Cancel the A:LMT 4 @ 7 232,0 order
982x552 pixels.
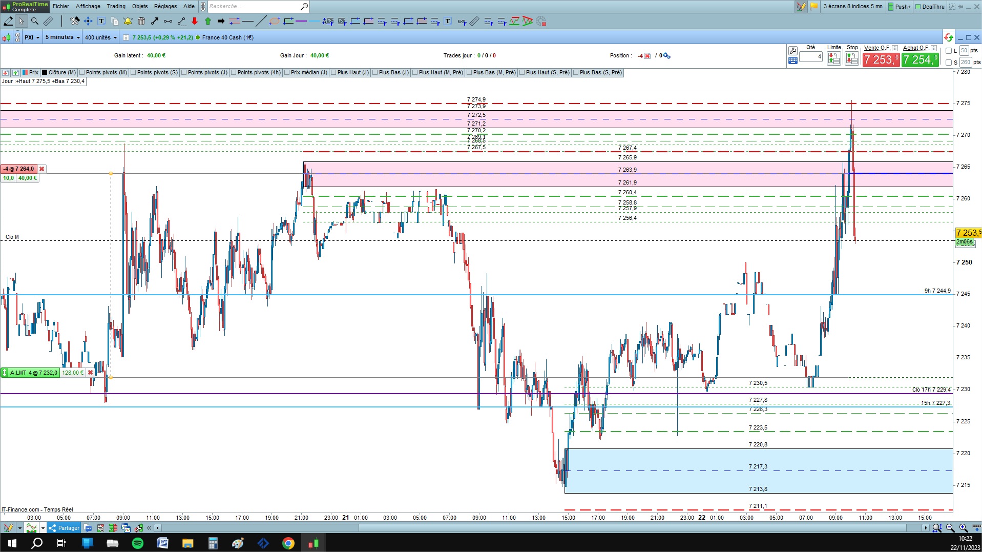click(x=91, y=373)
